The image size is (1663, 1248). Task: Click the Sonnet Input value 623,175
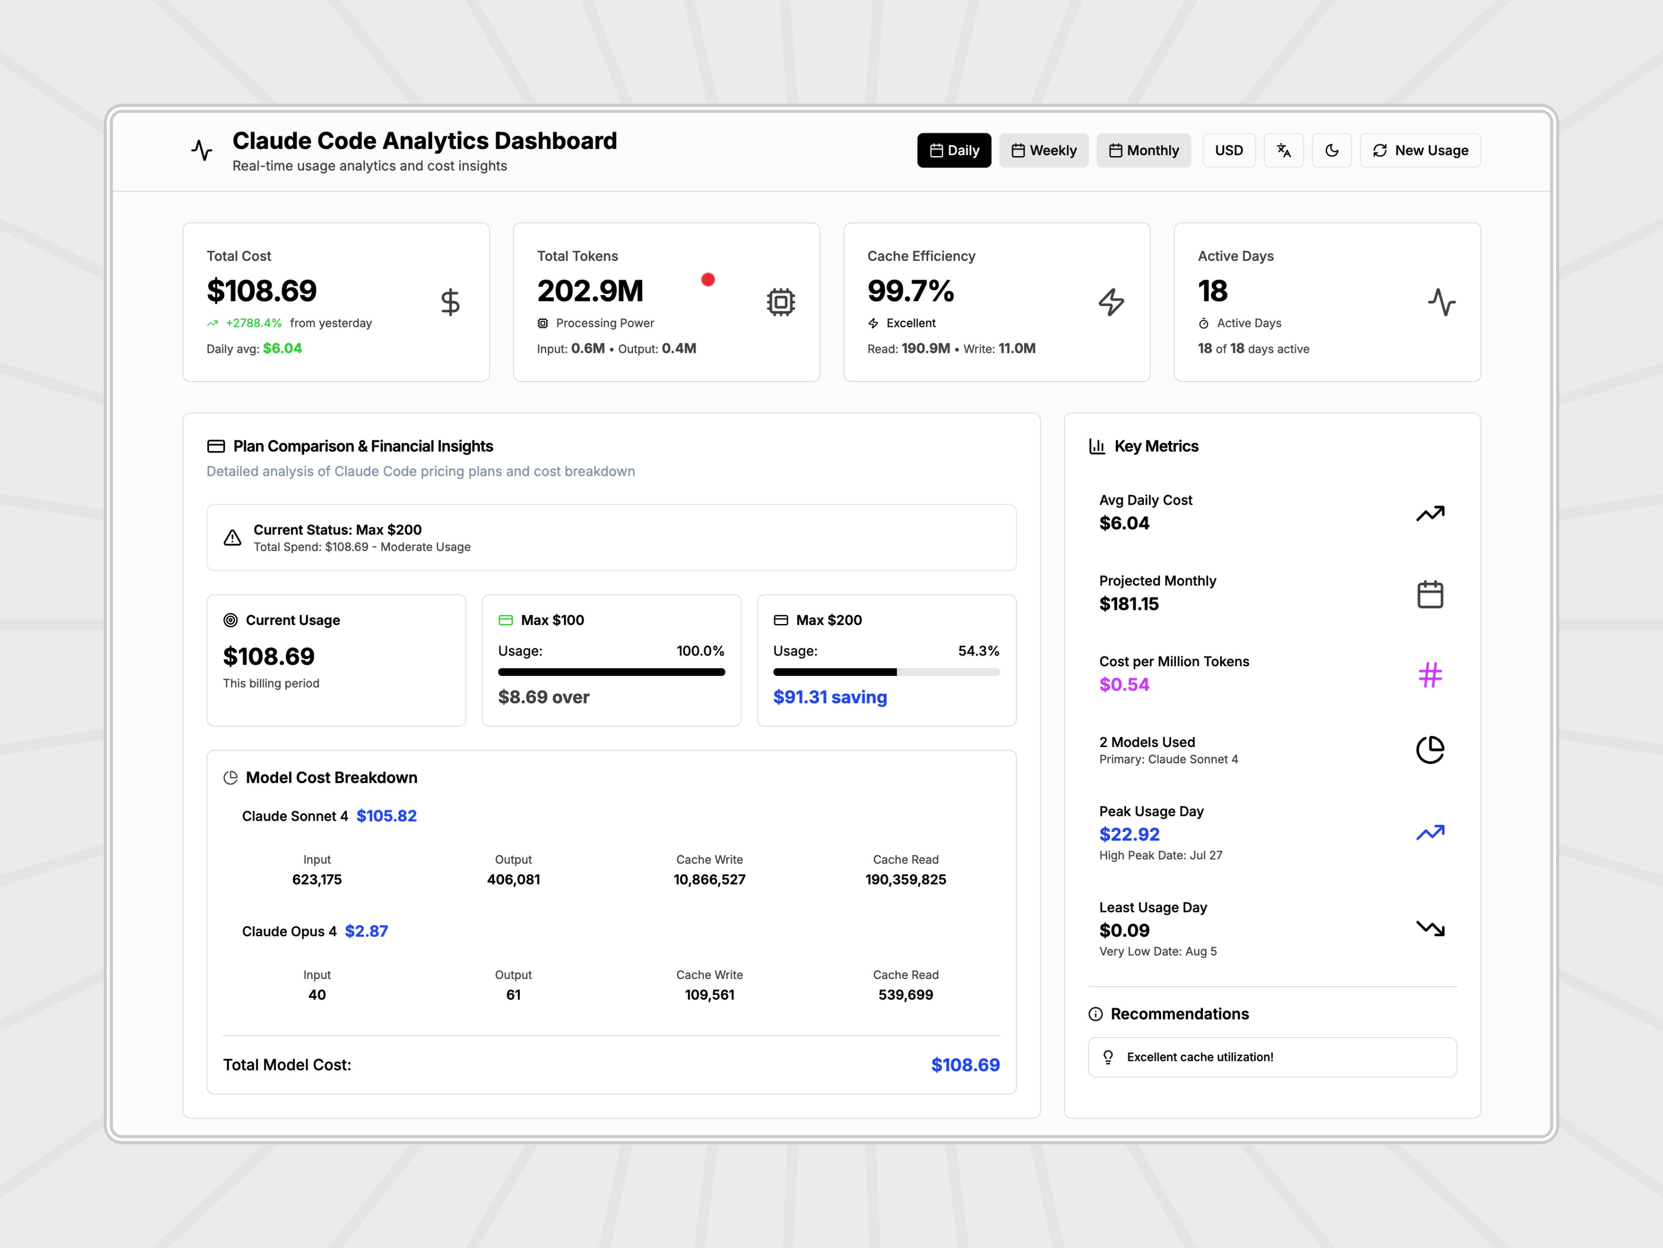click(316, 880)
